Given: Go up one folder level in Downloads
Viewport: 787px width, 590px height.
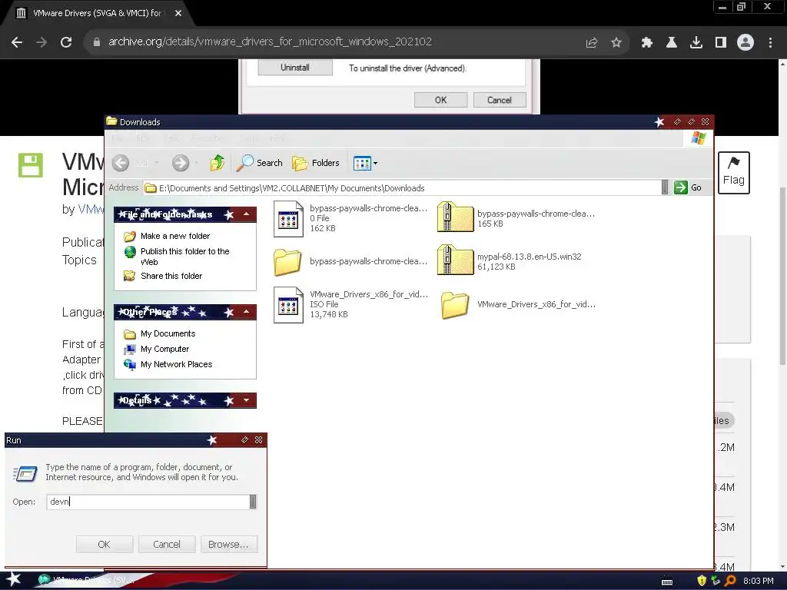Looking at the screenshot, I should [218, 163].
